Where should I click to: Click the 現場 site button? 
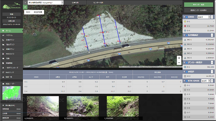click(x=11, y=14)
